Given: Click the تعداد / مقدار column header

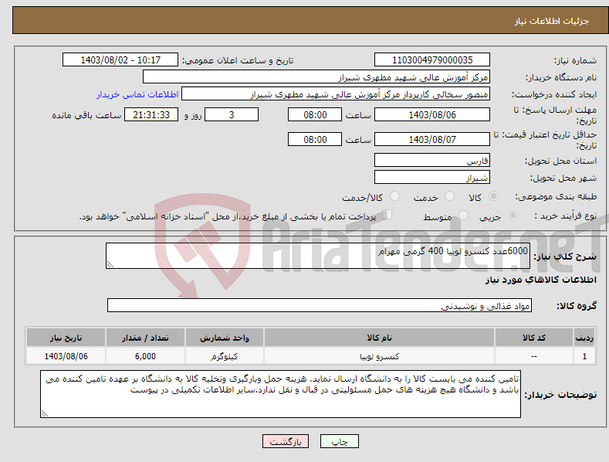Looking at the screenshot, I should [145, 338].
